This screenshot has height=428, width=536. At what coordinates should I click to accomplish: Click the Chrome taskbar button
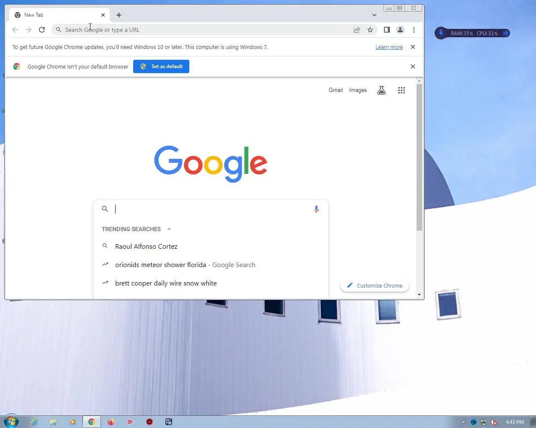pyautogui.click(x=91, y=422)
